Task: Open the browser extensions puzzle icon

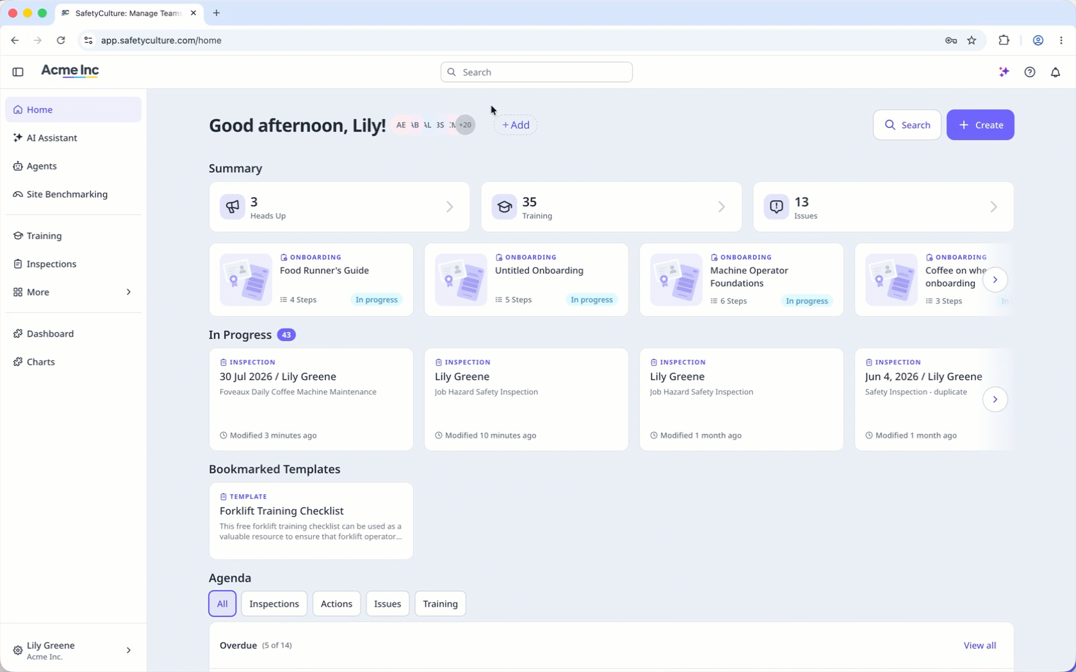Action: [x=1004, y=40]
